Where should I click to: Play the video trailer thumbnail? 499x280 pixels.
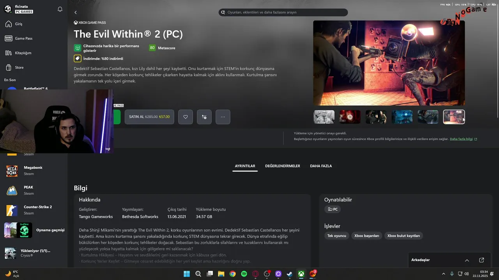click(x=350, y=117)
